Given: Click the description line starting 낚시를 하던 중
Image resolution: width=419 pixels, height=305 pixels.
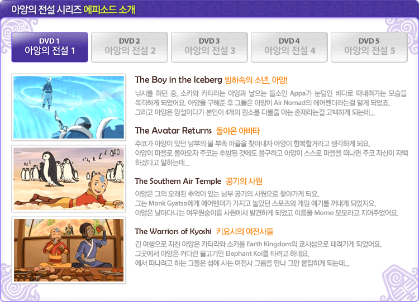Looking at the screenshot, I should click(271, 93).
